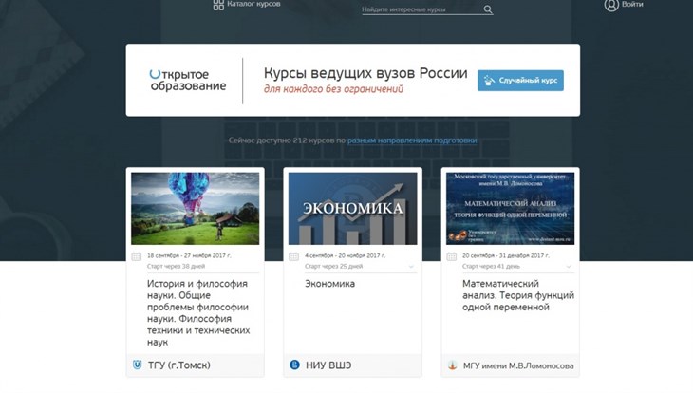The width and height of the screenshot is (693, 393).
Task: Click the user profile icon
Action: 611,5
